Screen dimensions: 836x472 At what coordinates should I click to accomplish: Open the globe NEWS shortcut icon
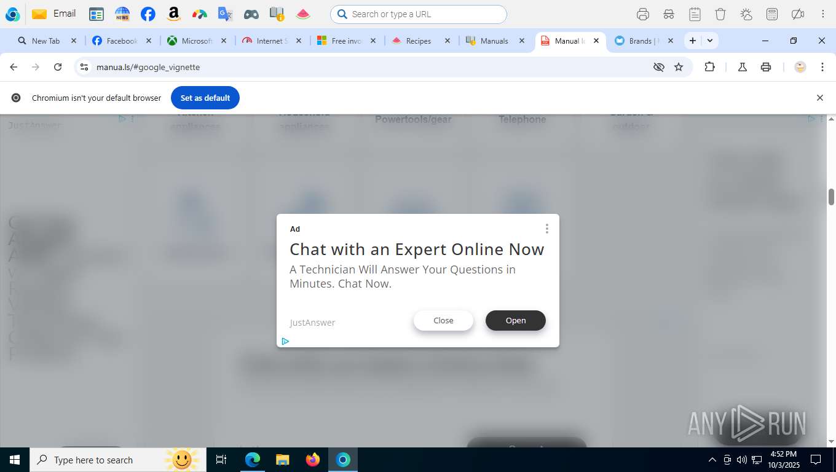tap(122, 14)
